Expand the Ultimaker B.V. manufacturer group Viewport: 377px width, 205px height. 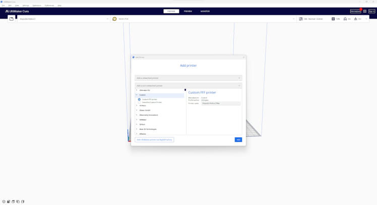coord(137,90)
